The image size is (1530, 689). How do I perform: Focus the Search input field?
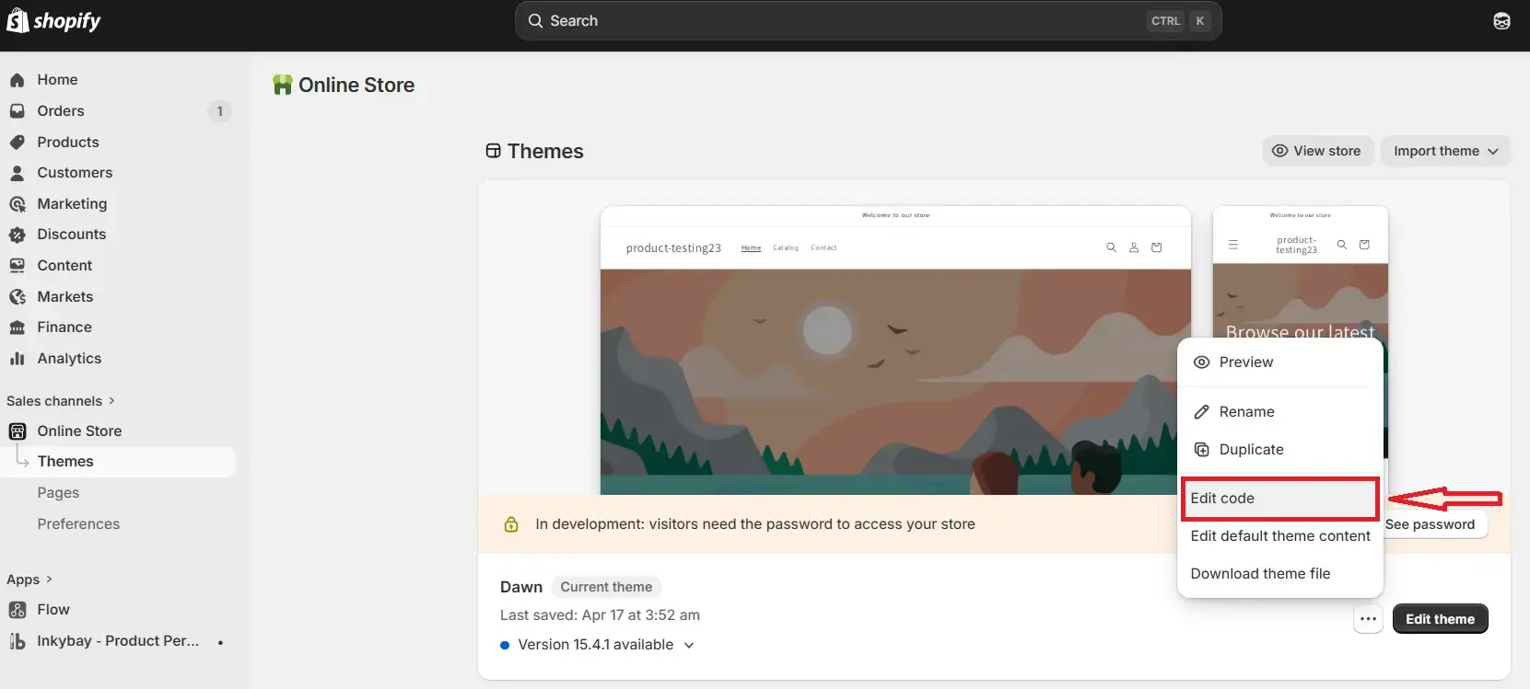click(x=868, y=21)
